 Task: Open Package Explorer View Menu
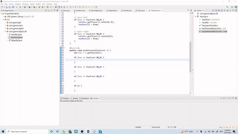52,10
